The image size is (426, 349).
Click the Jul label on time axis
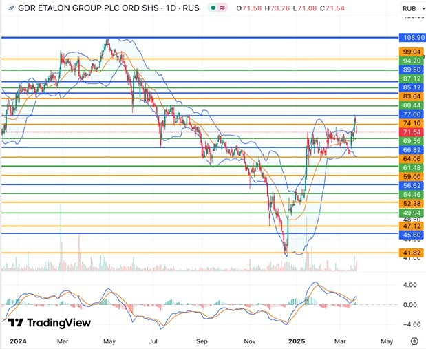153,341
